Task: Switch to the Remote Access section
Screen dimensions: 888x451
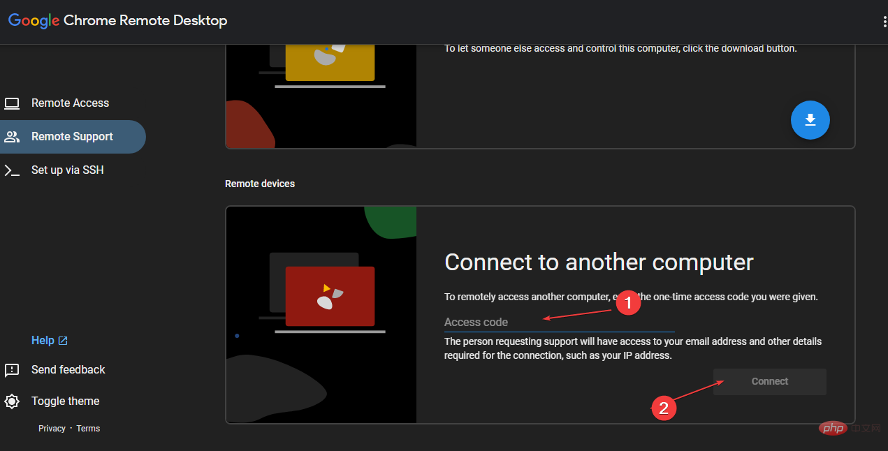Action: (x=70, y=103)
